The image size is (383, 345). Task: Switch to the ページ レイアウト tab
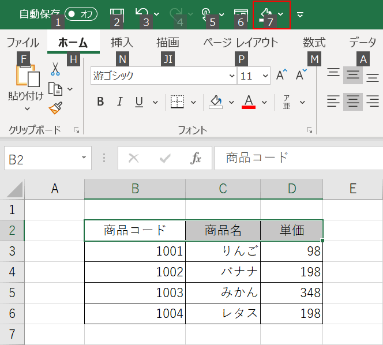tap(241, 43)
